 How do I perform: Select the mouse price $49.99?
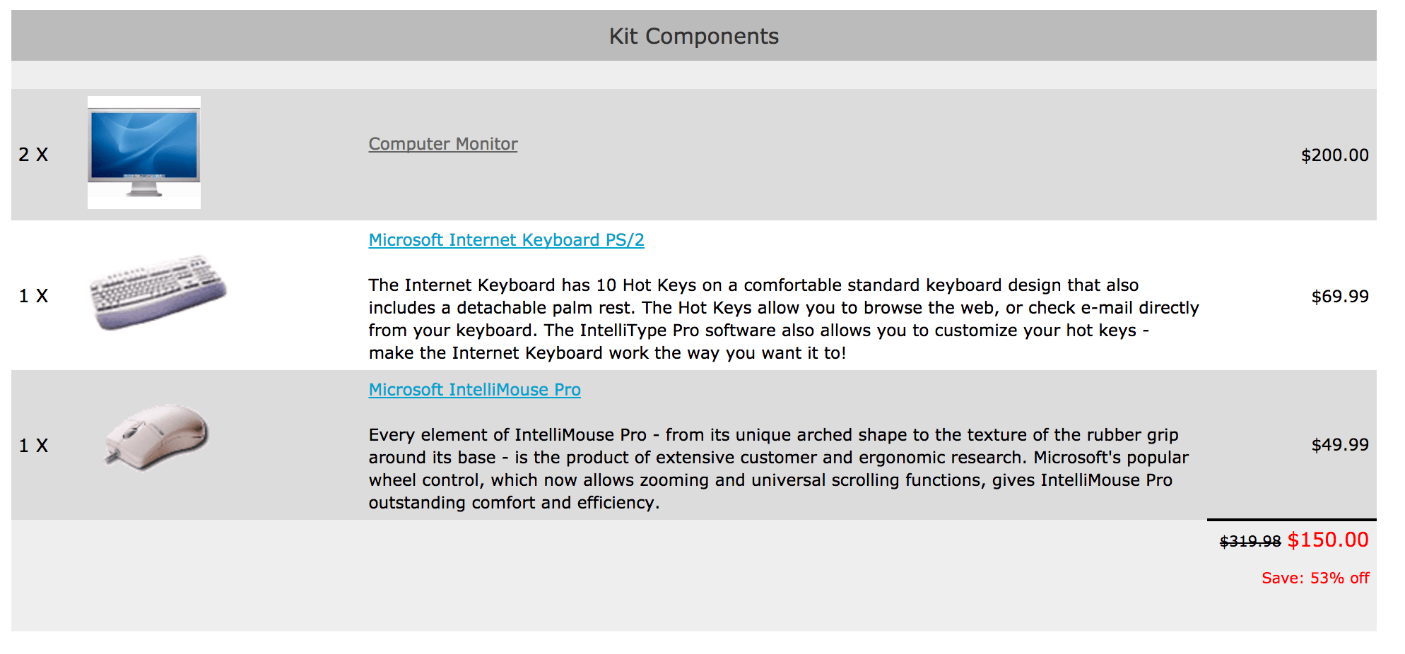(x=1340, y=445)
